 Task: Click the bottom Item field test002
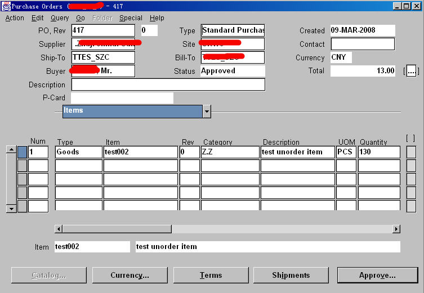coord(92,247)
